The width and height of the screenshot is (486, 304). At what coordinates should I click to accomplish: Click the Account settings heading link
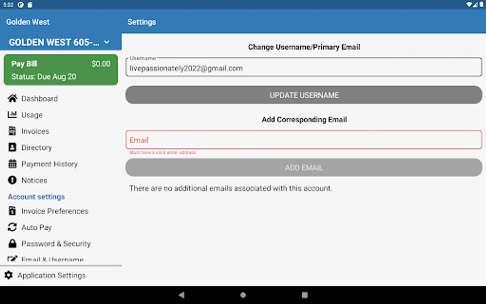[36, 197]
